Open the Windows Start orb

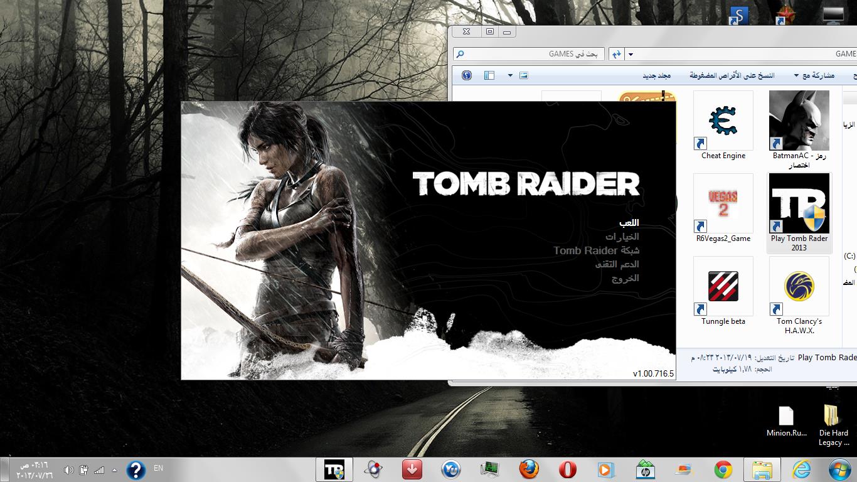[839, 469]
